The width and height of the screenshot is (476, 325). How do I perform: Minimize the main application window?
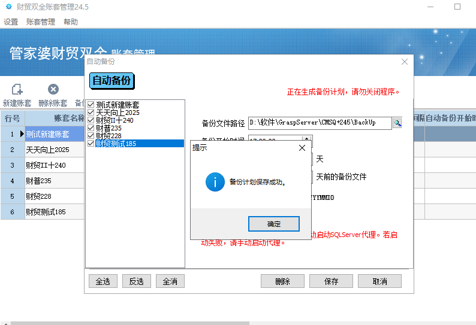(430, 7)
